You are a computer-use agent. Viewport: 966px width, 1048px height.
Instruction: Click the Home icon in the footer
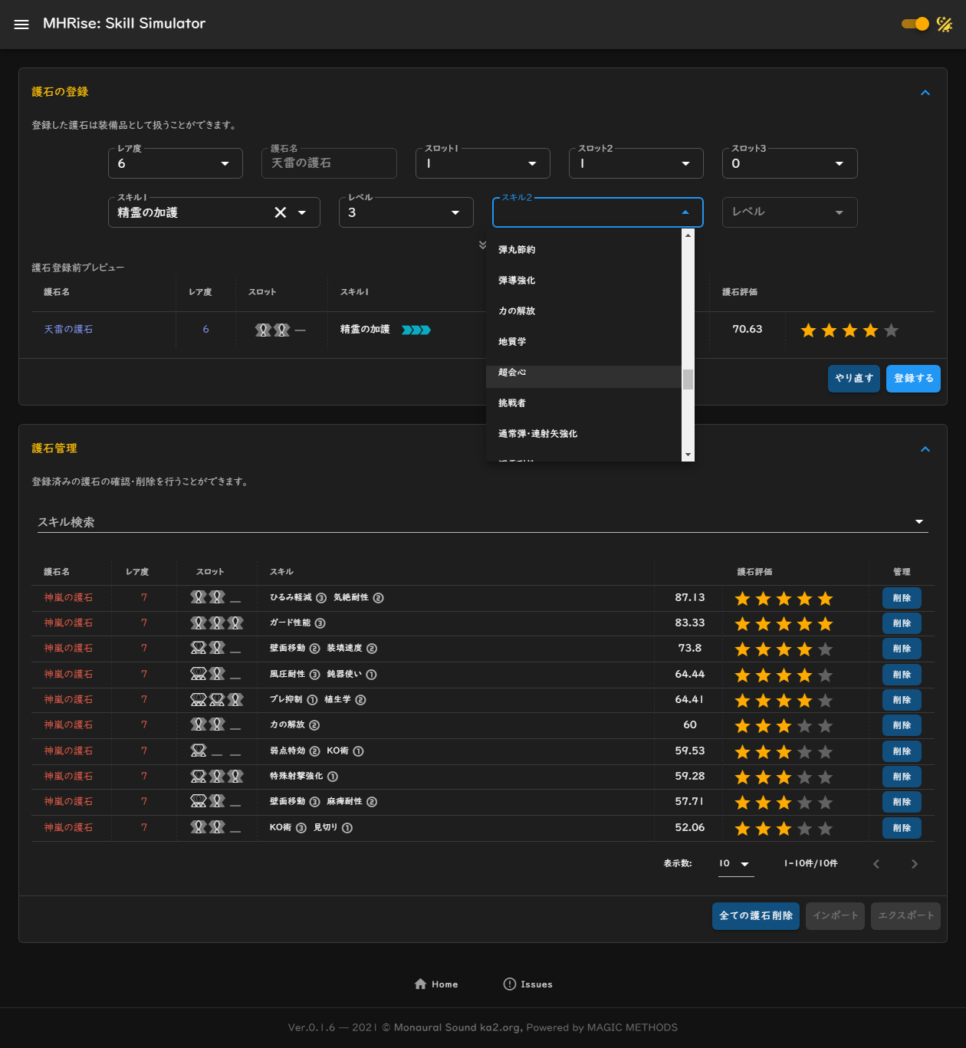pyautogui.click(x=420, y=984)
